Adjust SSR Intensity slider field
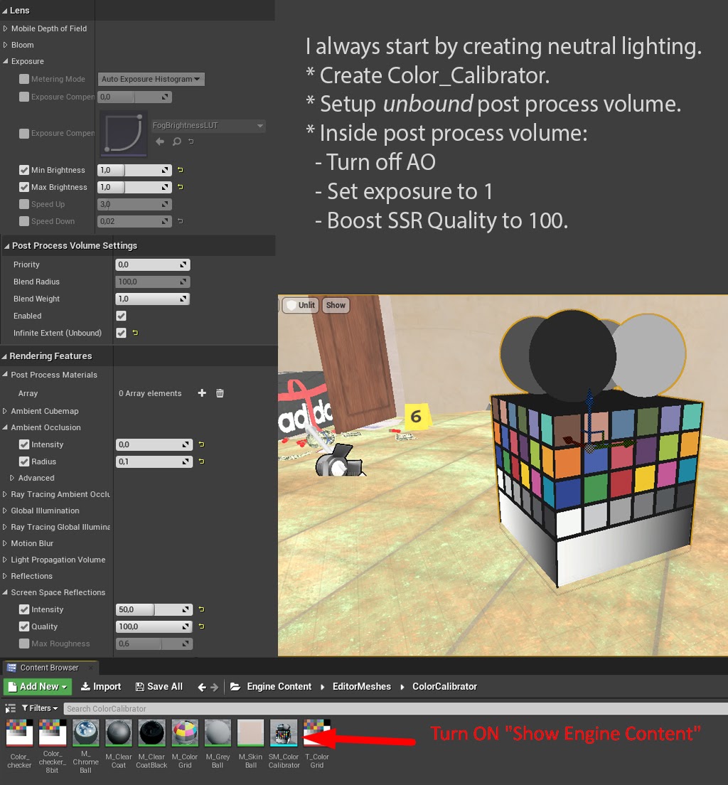 [154, 609]
